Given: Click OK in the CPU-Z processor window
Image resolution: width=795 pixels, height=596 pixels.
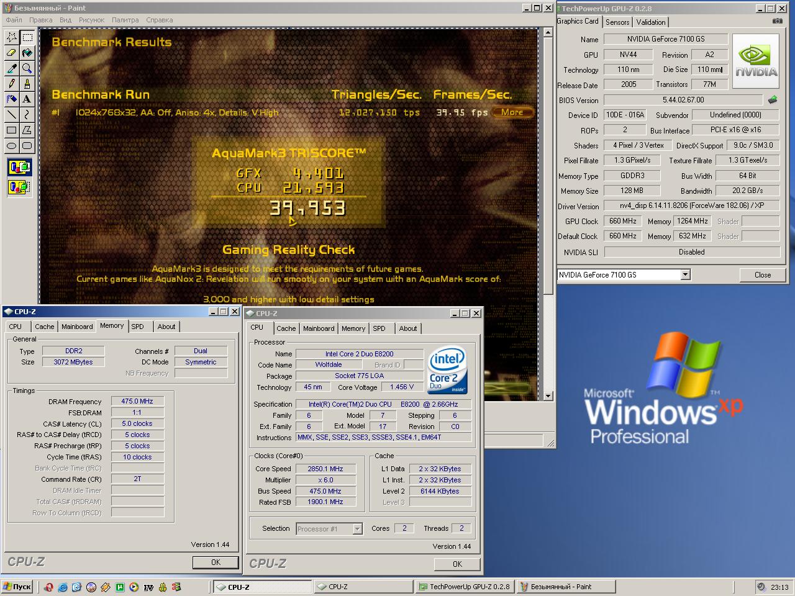Looking at the screenshot, I should pos(457,564).
